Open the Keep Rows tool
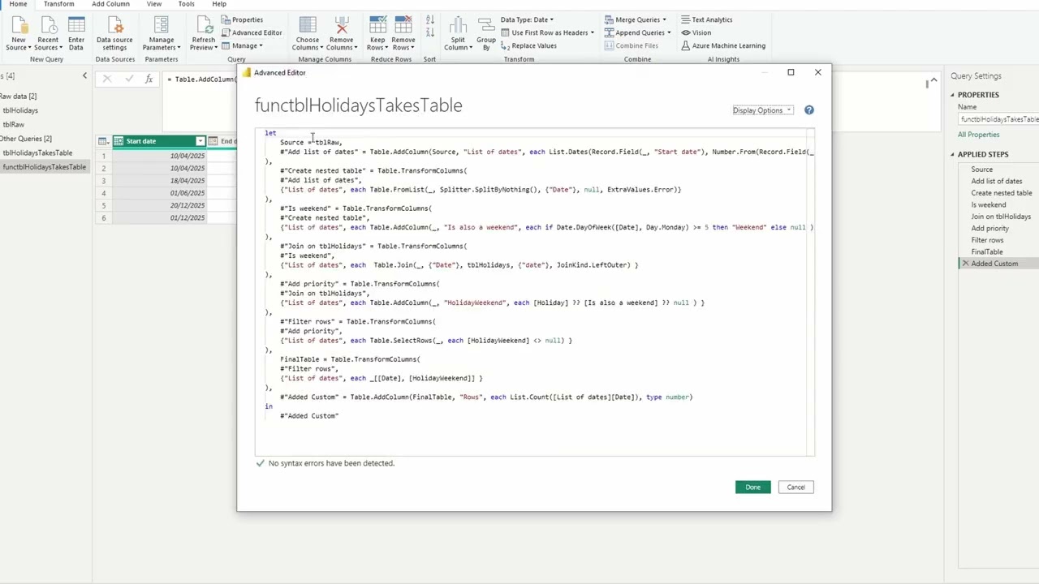 click(x=377, y=34)
